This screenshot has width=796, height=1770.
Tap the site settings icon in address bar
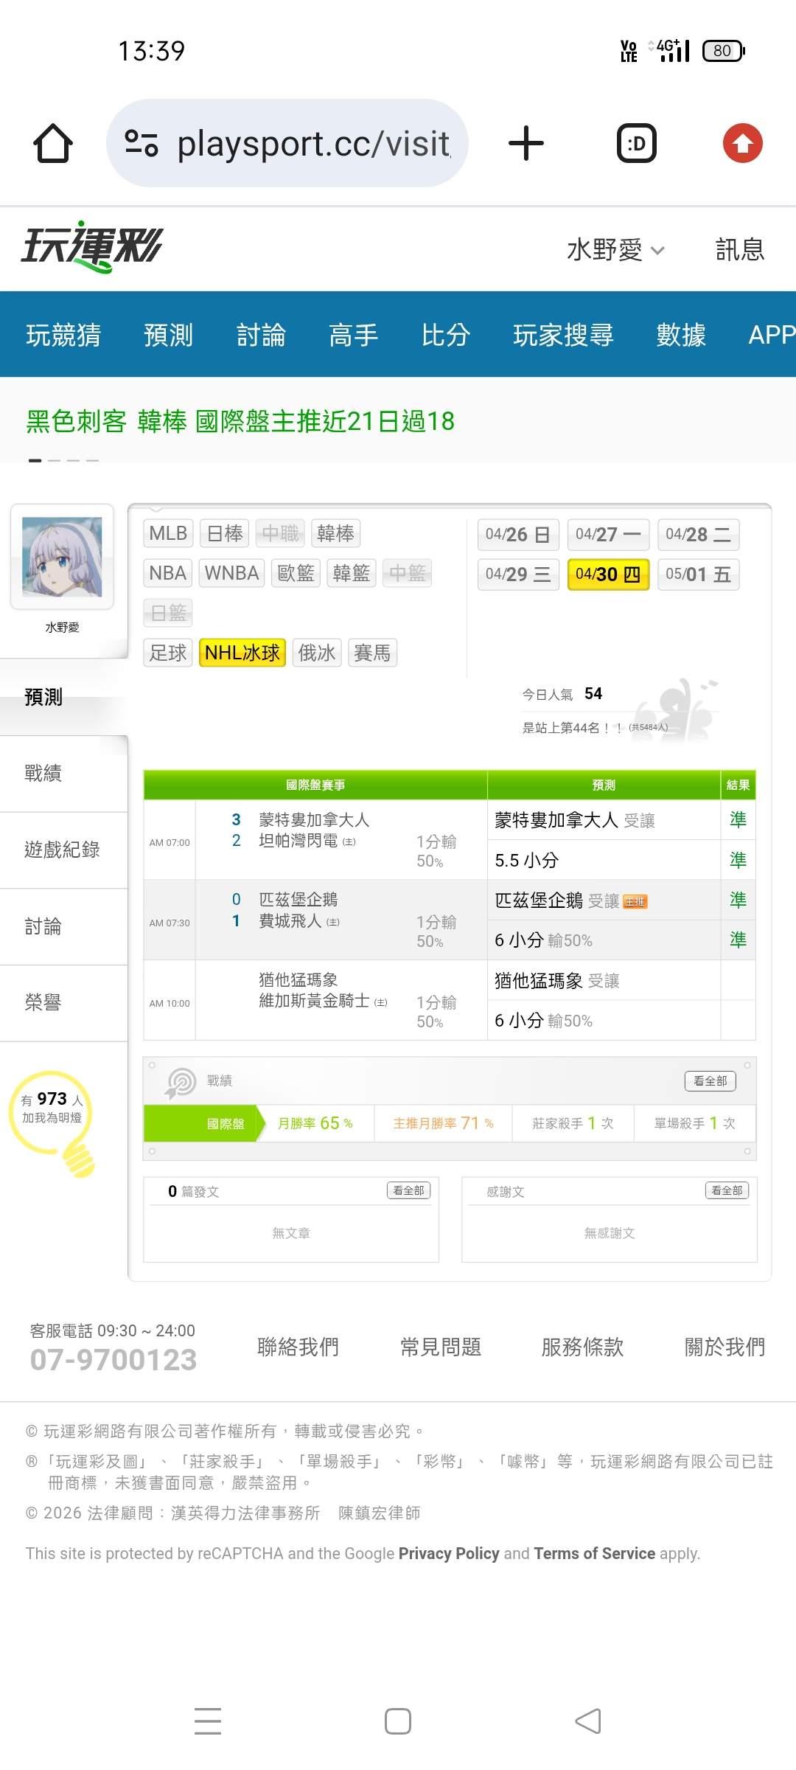pyautogui.click(x=142, y=143)
